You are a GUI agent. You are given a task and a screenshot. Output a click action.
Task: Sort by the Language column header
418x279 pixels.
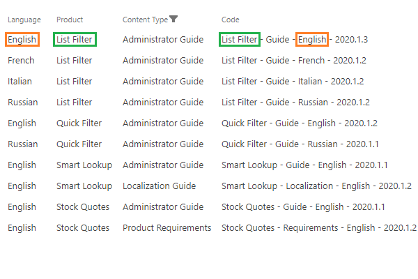(x=24, y=20)
